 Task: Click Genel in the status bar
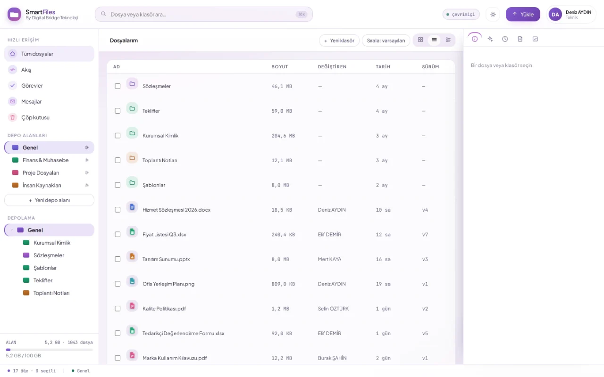click(81, 371)
